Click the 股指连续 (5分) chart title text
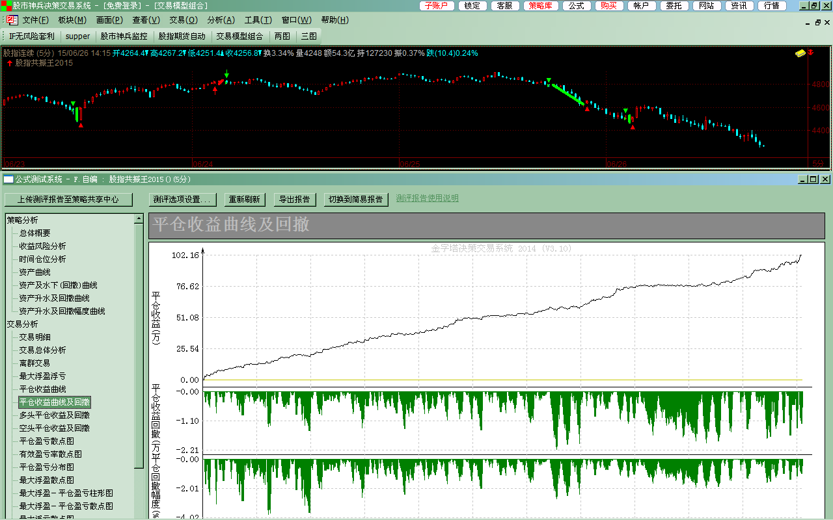This screenshot has width=833, height=520. pyautogui.click(x=29, y=53)
